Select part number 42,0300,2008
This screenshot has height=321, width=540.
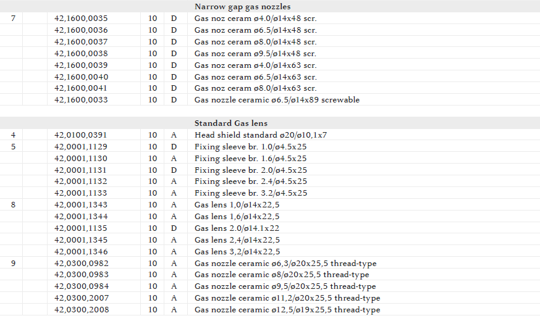[81, 310]
